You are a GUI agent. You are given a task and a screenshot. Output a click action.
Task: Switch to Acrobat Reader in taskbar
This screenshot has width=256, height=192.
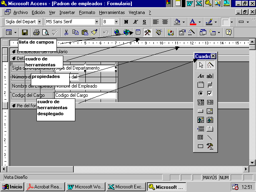click(45, 187)
